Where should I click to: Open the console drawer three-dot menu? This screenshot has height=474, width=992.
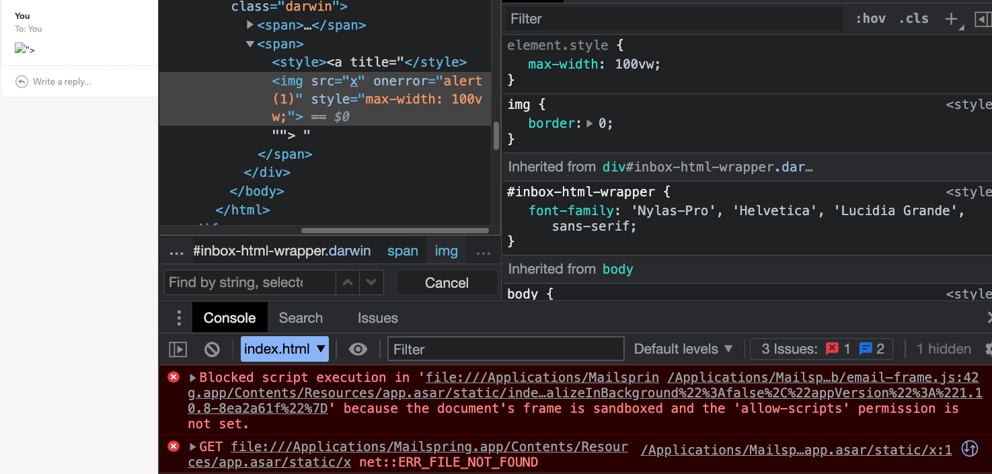coord(178,318)
